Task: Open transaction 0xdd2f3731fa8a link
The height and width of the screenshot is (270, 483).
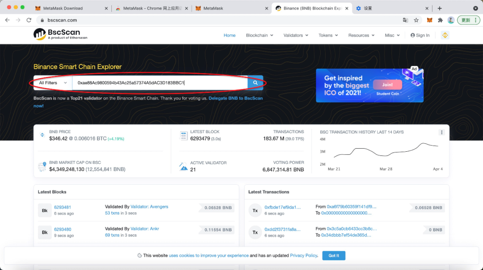Action: (x=283, y=229)
